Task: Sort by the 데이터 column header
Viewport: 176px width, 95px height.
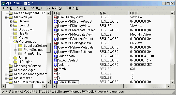Action: [149, 13]
